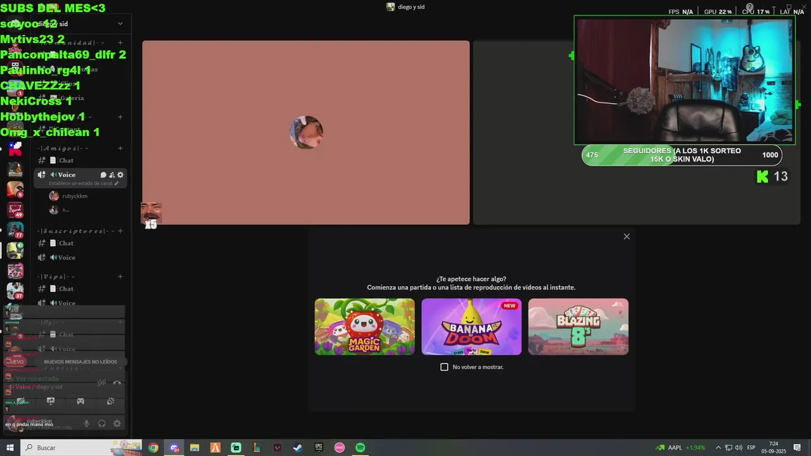This screenshot has width=811, height=456.
Task: Check the 'No volver a mostrar' box
Action: [x=444, y=367]
